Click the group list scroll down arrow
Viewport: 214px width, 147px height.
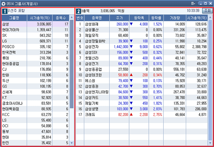pos(72,143)
